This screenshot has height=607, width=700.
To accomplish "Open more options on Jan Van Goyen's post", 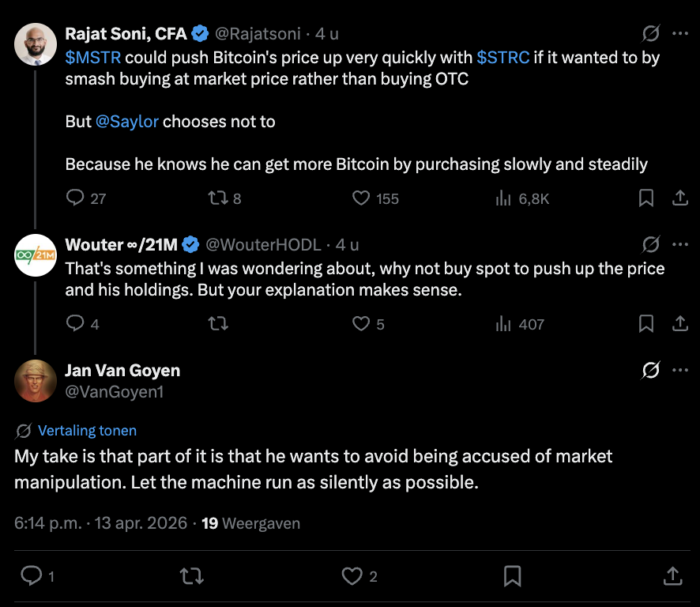I will tap(679, 370).
